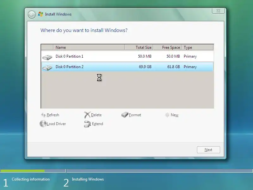This screenshot has width=253, height=190.
Task: Select the Disk 0 Partition 1 row
Action: click(127, 56)
